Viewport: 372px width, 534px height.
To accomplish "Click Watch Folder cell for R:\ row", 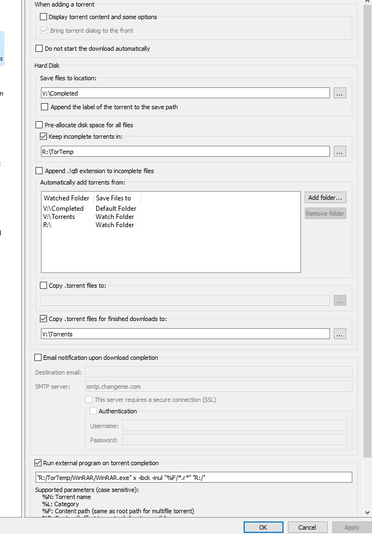I will click(115, 225).
